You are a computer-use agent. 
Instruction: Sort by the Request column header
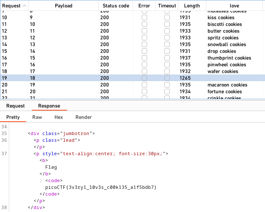pyautogui.click(x=14, y=6)
